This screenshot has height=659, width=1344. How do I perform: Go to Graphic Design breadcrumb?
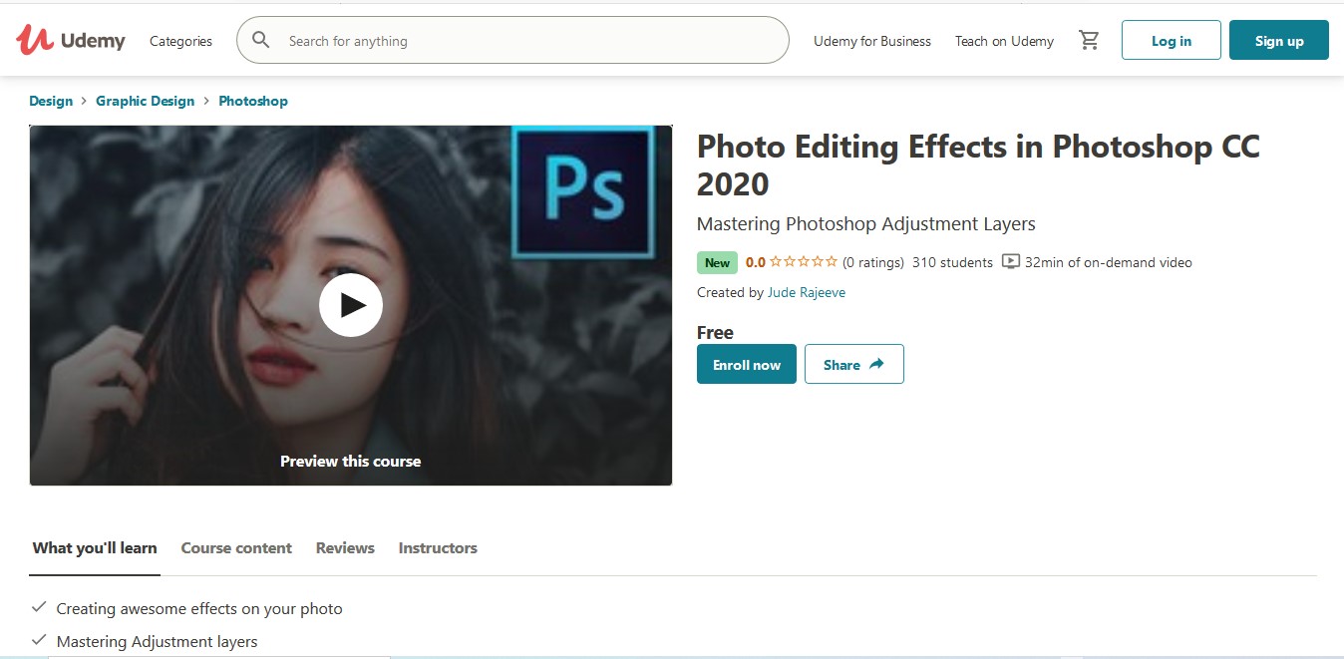click(x=146, y=101)
